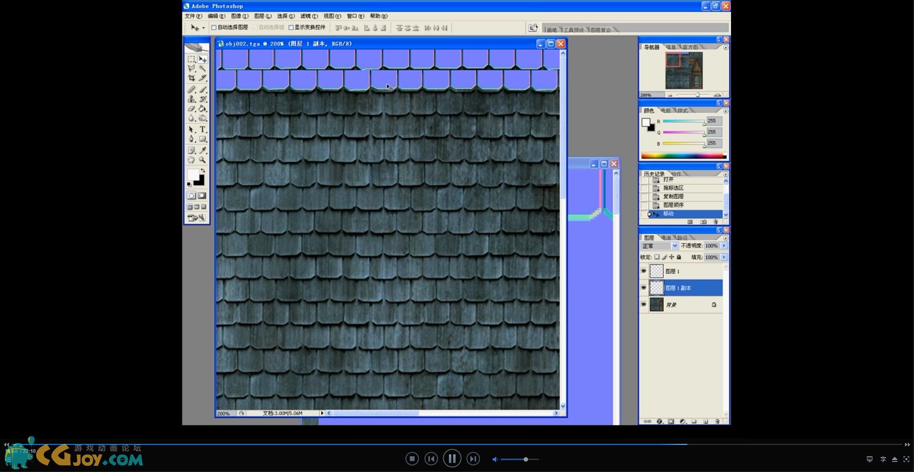Select the Rectangle shape tool
Screen dimensions: 914x472
tap(203, 139)
